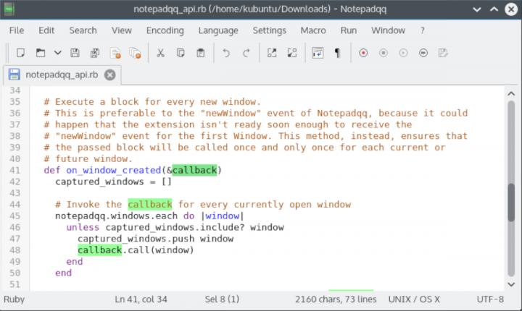This screenshot has width=522, height=311.
Task: Open the Language menu
Action: tap(218, 30)
